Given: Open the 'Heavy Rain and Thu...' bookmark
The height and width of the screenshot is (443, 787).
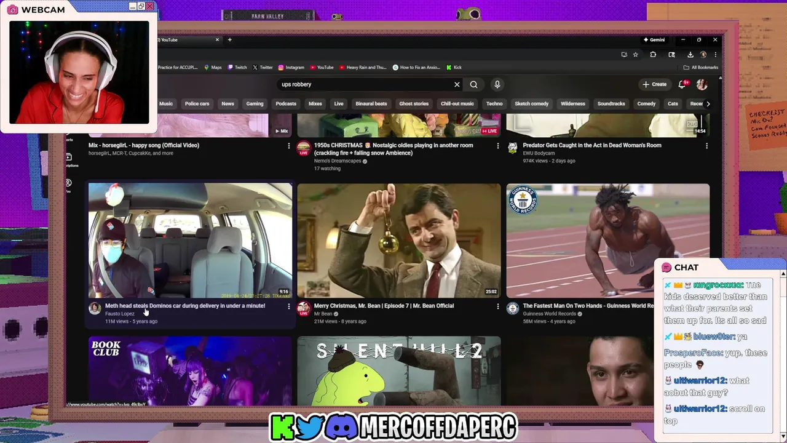Looking at the screenshot, I should pos(363,68).
